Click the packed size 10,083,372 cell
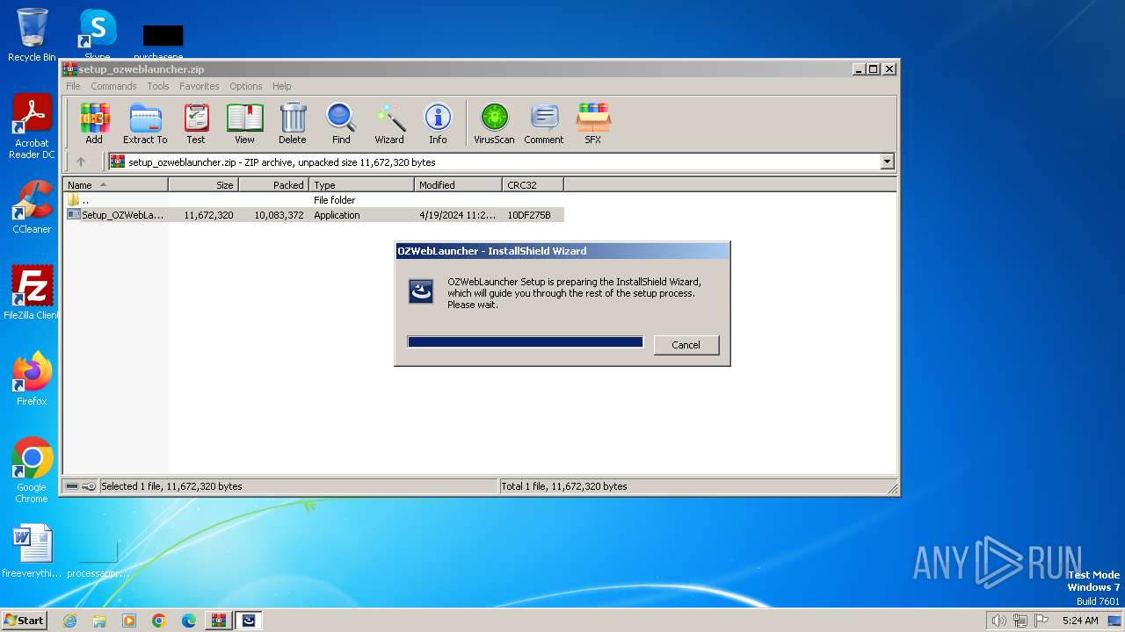 tap(279, 215)
